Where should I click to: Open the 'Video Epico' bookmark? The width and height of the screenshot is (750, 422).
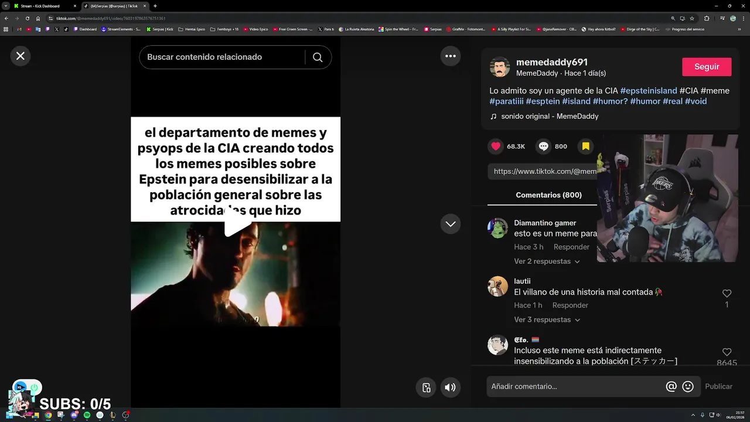tap(255, 29)
